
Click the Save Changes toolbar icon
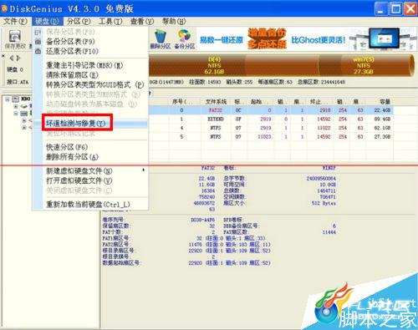(x=14, y=36)
